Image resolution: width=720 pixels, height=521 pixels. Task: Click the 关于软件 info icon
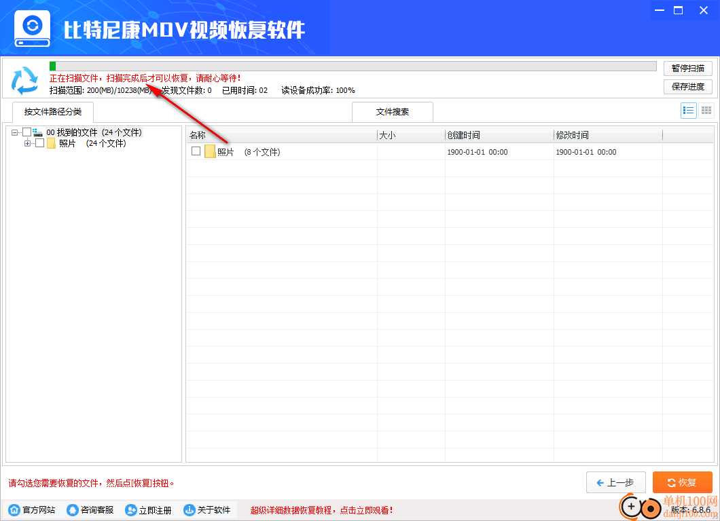[190, 509]
